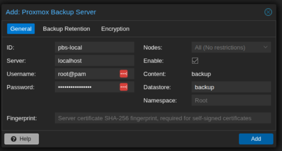Click the Fingerprint input field
Screen dimensions: 282x151
(163, 118)
